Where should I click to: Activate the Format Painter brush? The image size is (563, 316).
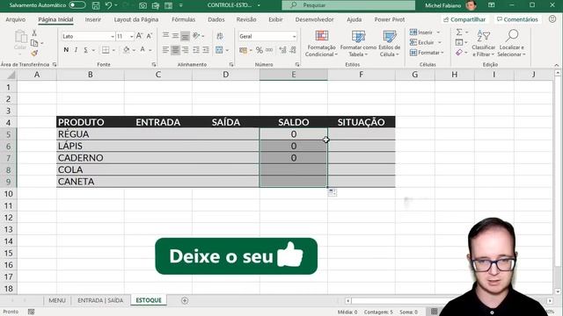[x=34, y=54]
